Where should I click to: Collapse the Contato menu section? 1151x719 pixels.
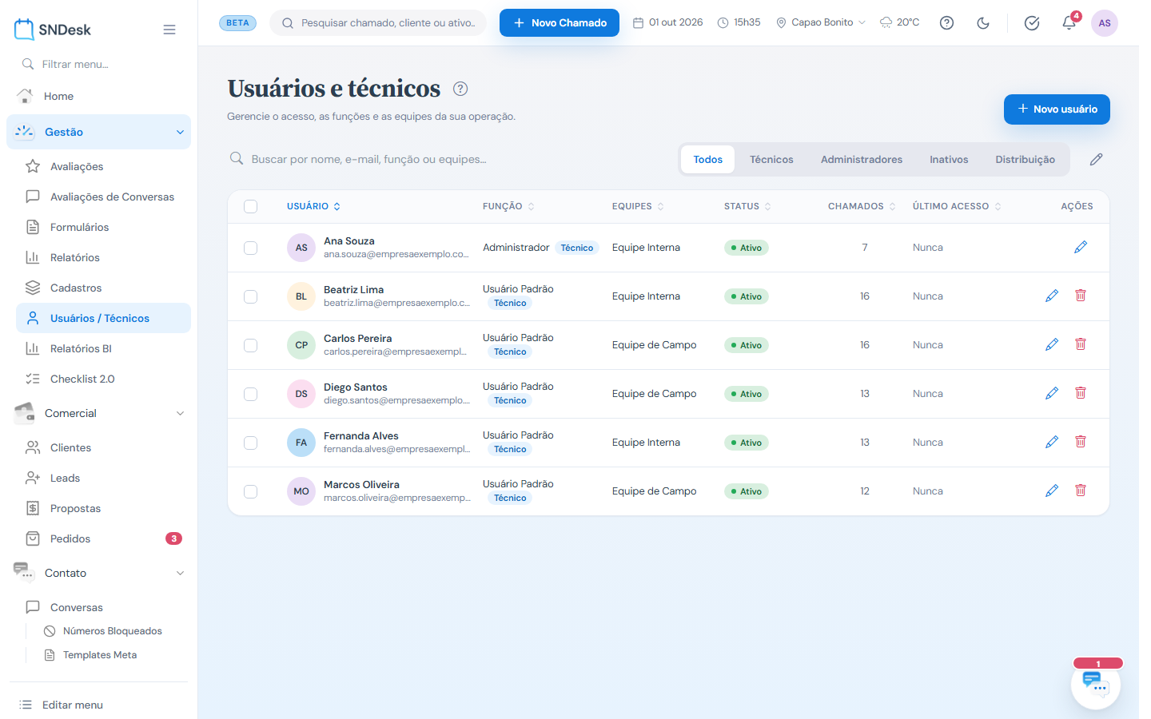(x=99, y=573)
